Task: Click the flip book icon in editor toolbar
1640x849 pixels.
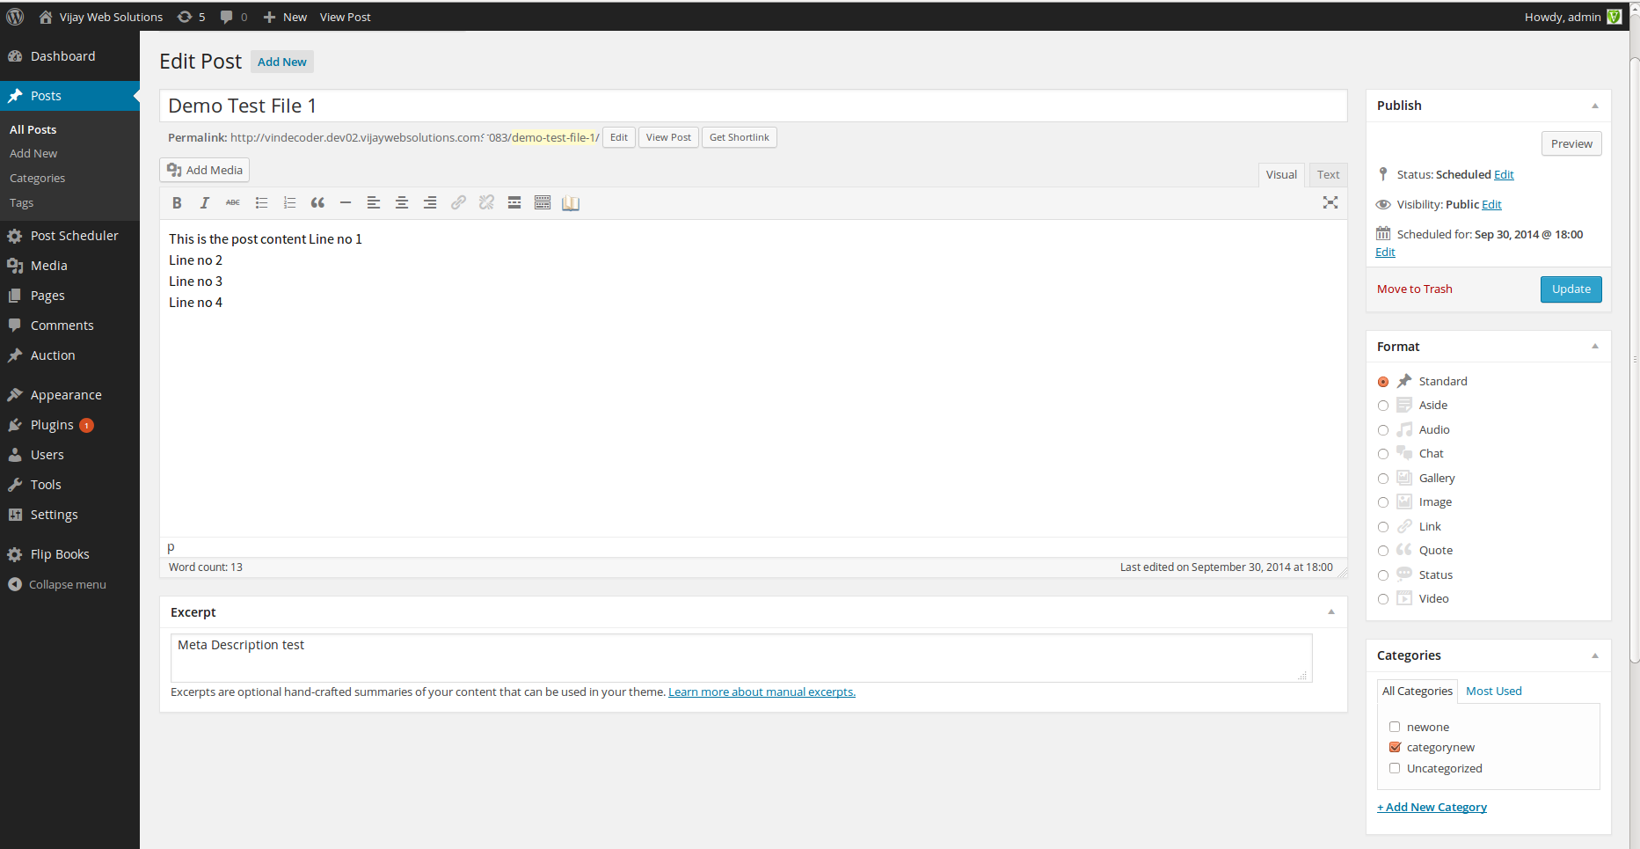Action: tap(571, 203)
